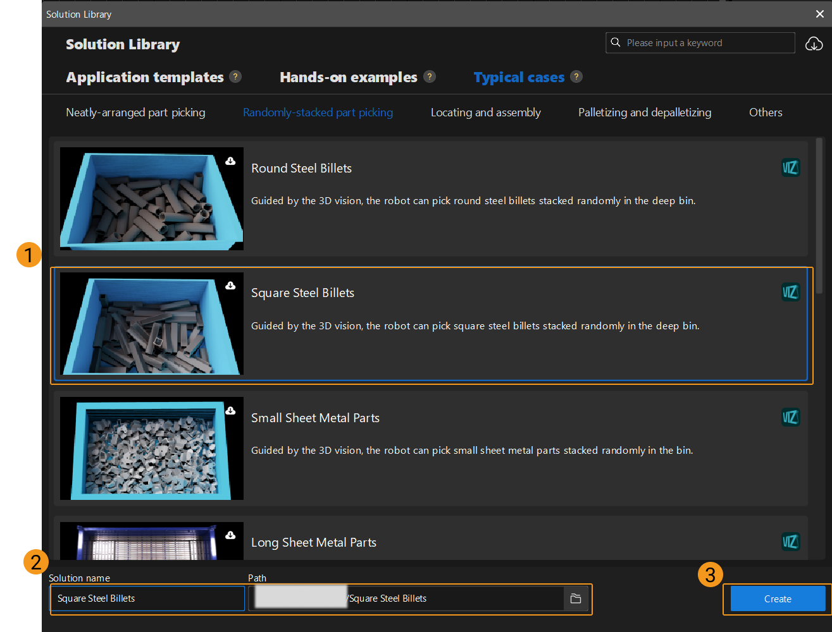Click inside the Solution name field
Screen dimensions: 832x632
[147, 598]
